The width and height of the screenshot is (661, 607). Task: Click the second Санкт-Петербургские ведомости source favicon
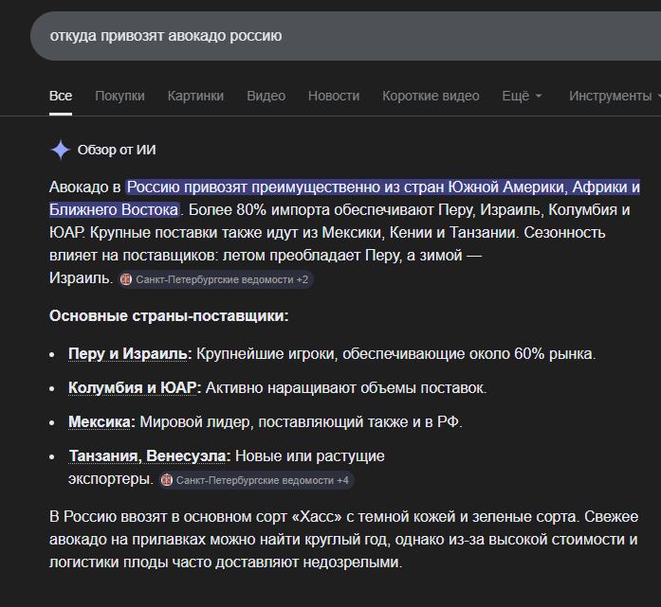(167, 481)
